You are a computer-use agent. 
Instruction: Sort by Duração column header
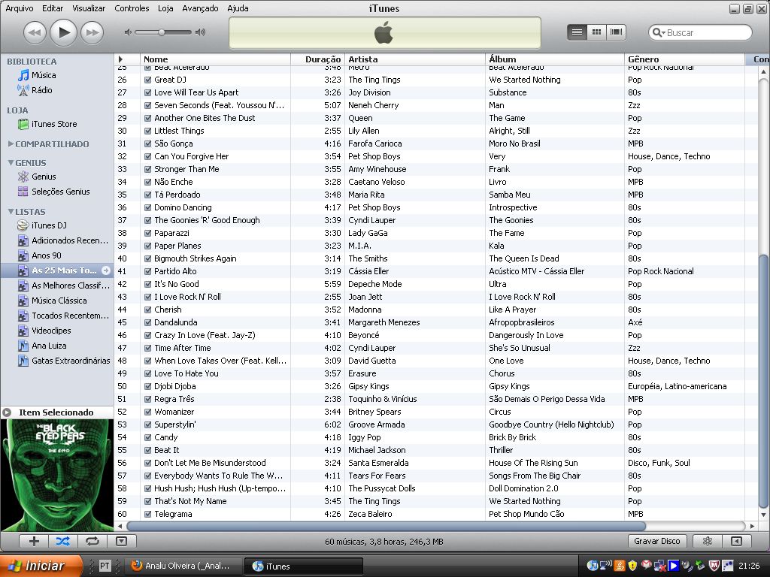tap(318, 59)
